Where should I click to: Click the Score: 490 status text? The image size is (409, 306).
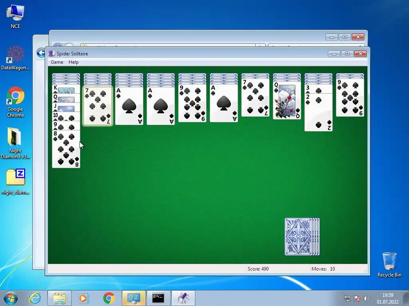(x=258, y=269)
